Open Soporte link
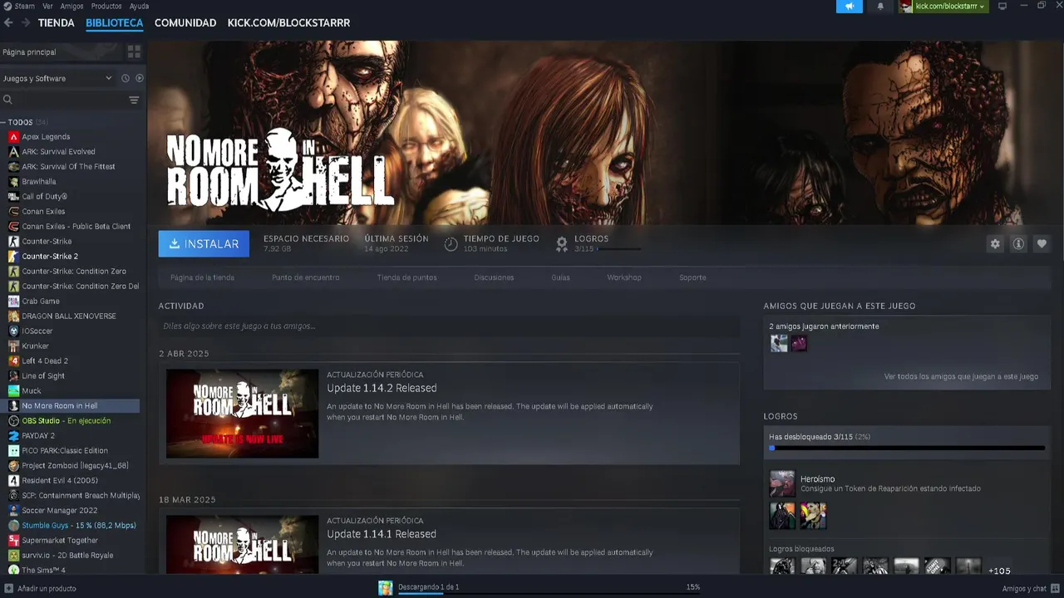This screenshot has height=598, width=1064. [x=692, y=277]
